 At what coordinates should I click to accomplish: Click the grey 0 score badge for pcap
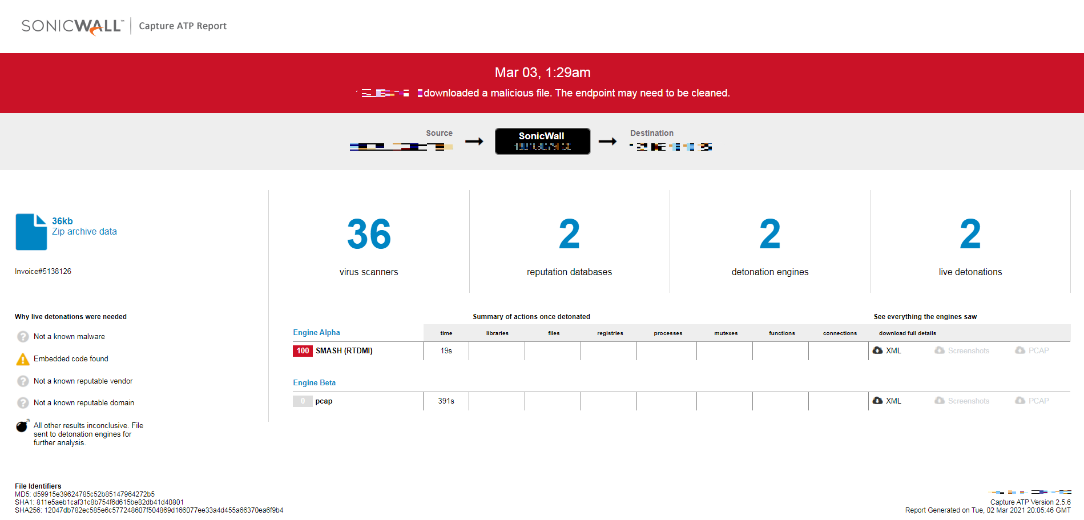pos(303,401)
